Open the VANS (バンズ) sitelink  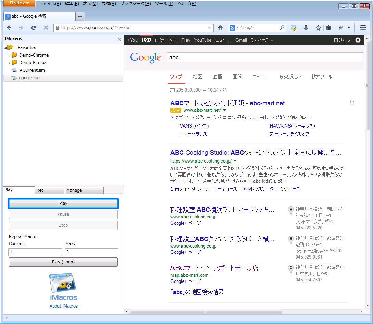[194, 126]
